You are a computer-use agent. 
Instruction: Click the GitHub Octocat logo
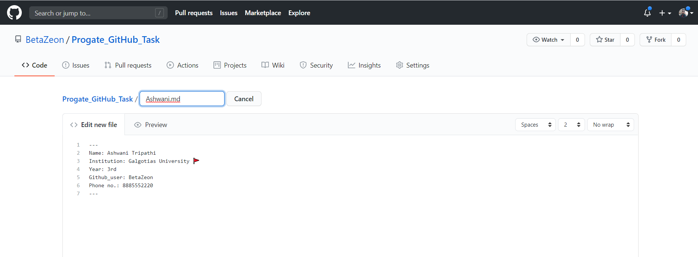point(14,13)
